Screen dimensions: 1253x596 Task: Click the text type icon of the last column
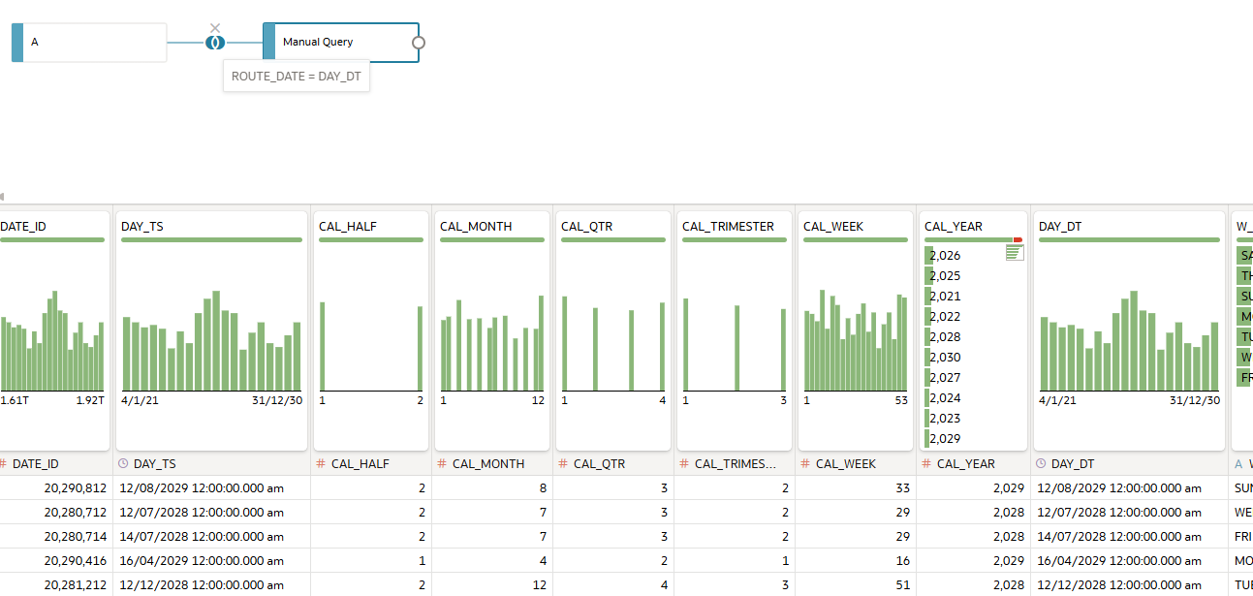point(1238,464)
